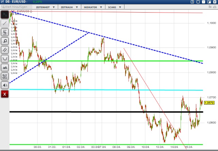This screenshot has width=218, height=151.
Task: Close the chart window
Action: (x=215, y=2)
